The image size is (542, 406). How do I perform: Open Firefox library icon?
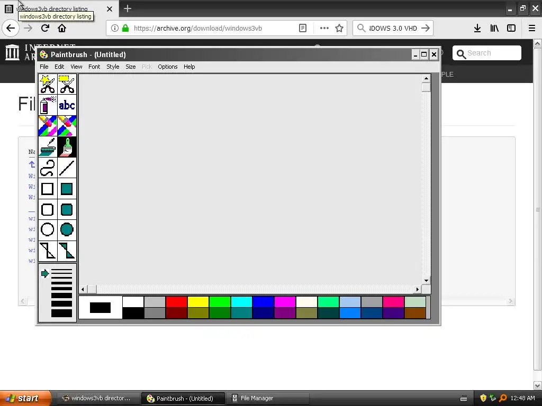(494, 29)
